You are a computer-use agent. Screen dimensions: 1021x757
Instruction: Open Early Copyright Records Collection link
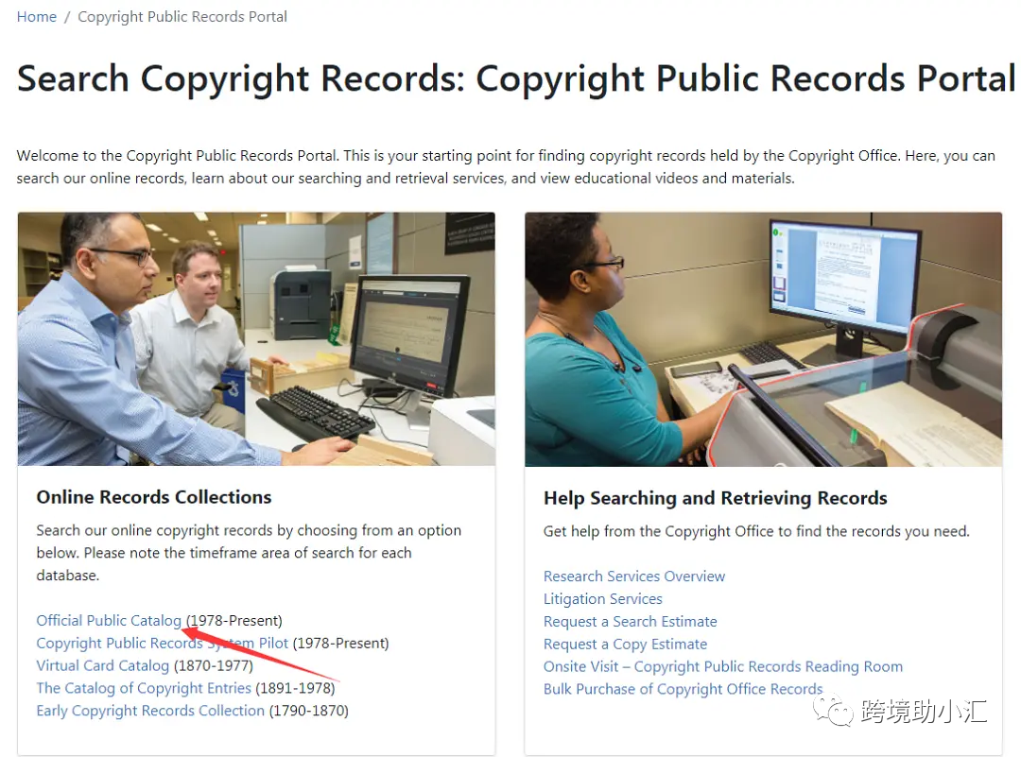pyautogui.click(x=150, y=710)
